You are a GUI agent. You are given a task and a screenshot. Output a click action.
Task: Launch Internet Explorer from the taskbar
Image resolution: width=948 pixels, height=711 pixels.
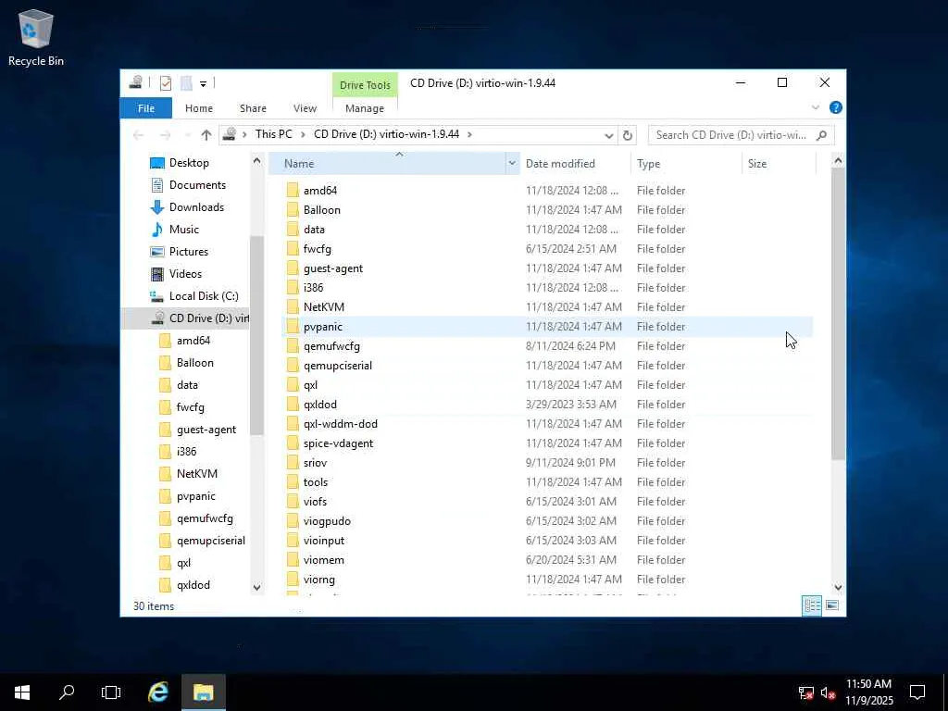click(157, 692)
